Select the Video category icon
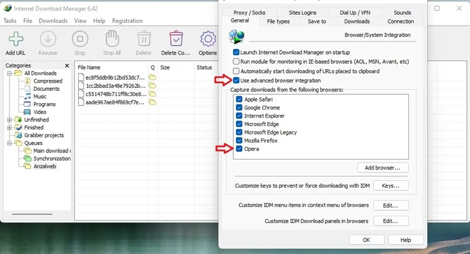This screenshot has width=470, height=254. (27, 112)
